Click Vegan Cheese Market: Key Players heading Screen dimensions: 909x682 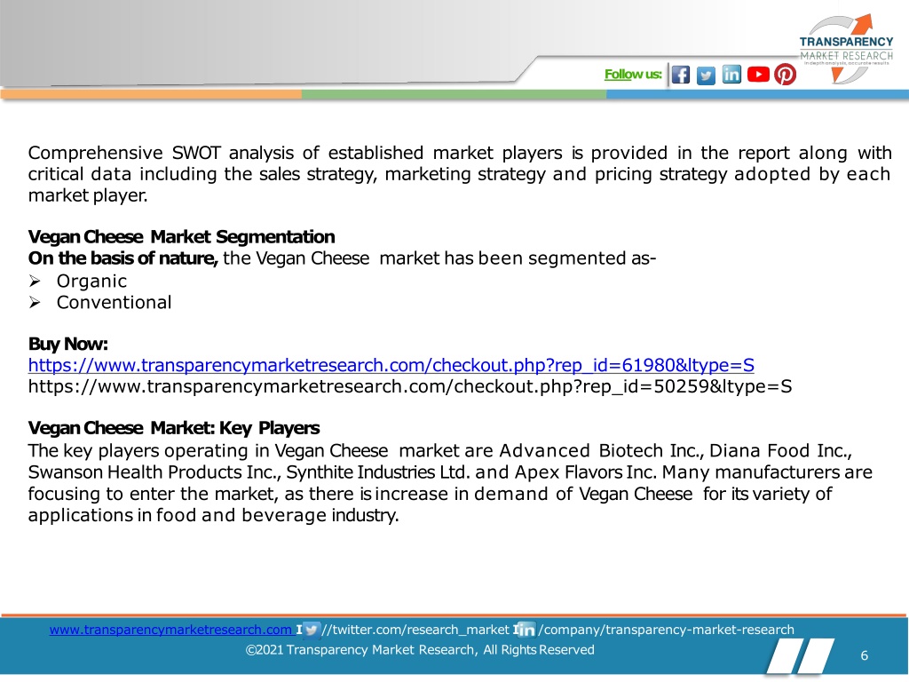[174, 428]
